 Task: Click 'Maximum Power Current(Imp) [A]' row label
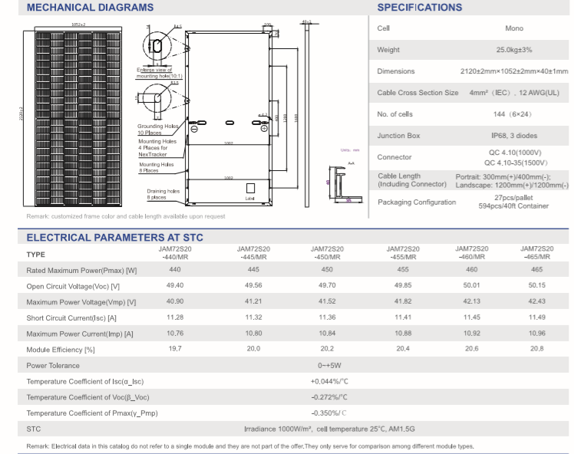[x=80, y=334]
